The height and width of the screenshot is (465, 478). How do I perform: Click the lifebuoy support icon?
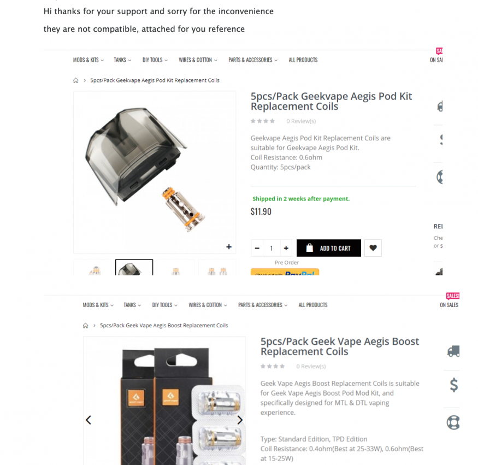[453, 422]
